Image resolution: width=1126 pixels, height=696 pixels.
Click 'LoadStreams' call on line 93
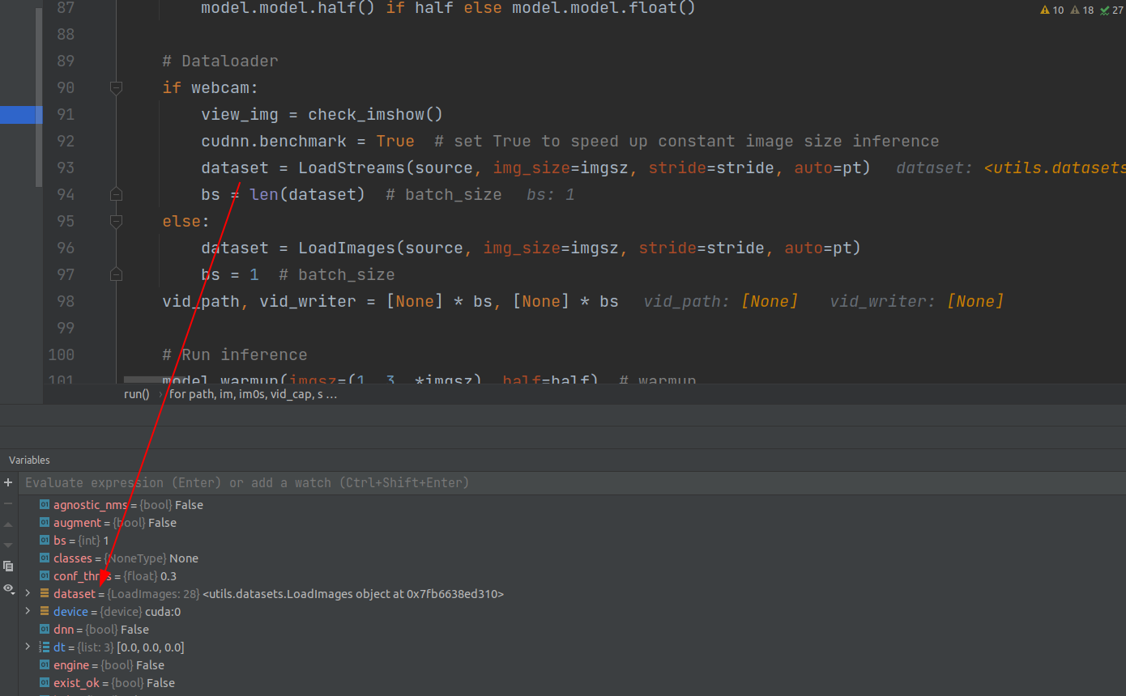pyautogui.click(x=352, y=168)
